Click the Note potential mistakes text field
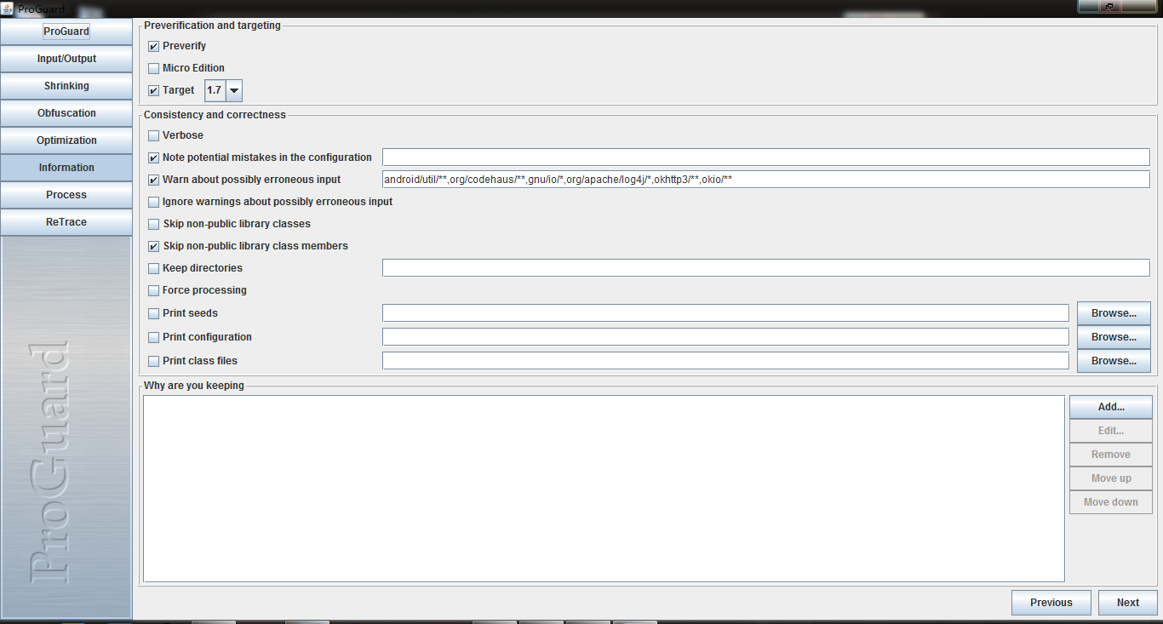This screenshot has width=1163, height=624. (x=766, y=157)
